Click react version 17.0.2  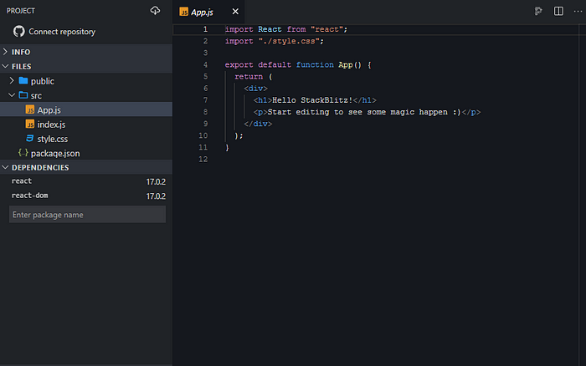(156, 181)
